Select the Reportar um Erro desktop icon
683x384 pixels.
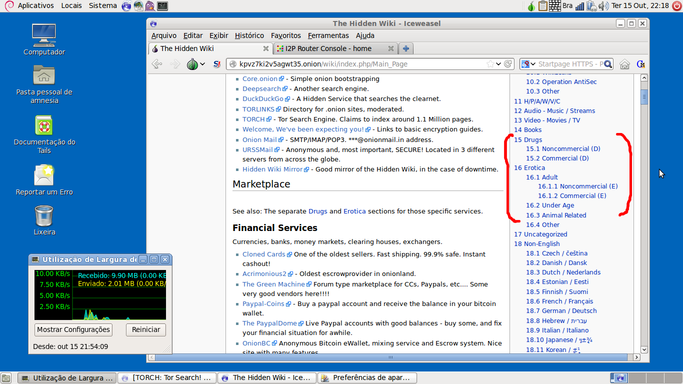(44, 180)
